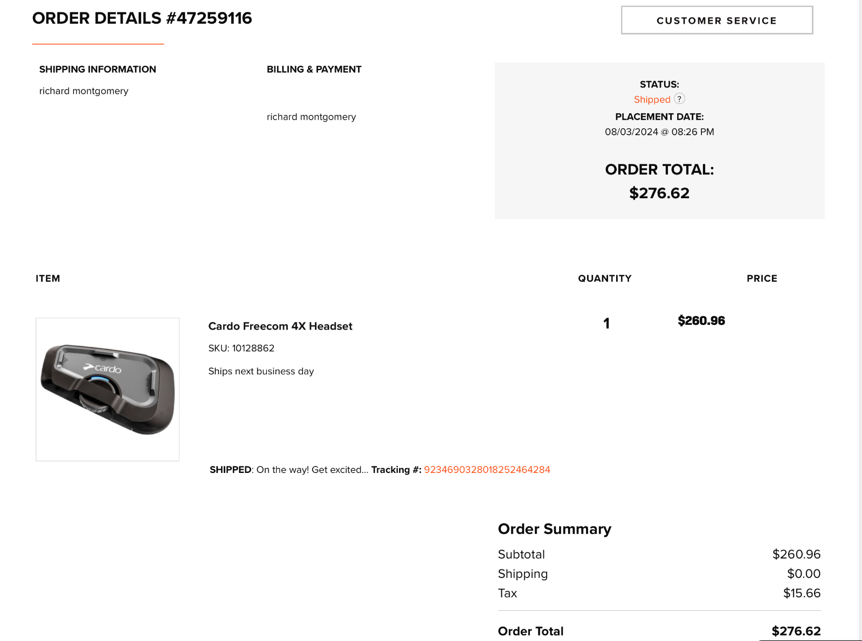862x641 pixels.
Task: Click the Order Summary heading
Action: [555, 529]
